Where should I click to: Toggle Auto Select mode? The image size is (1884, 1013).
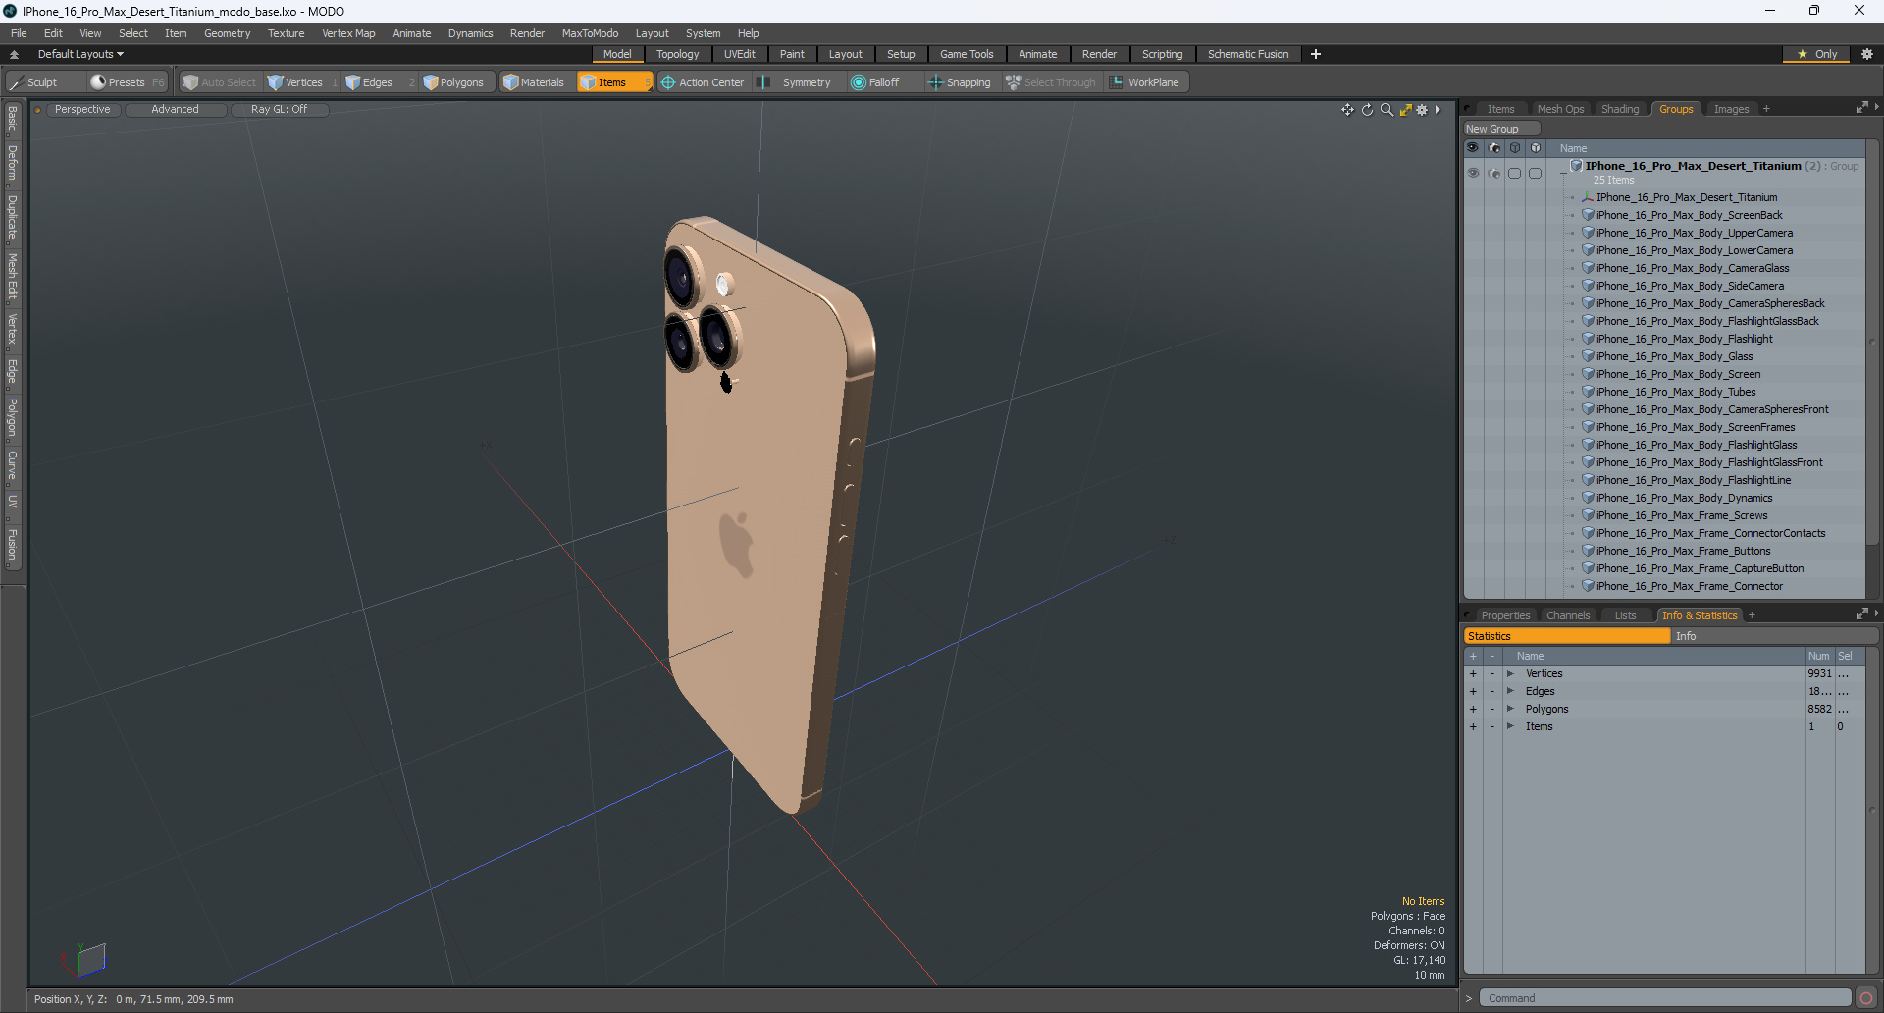(x=219, y=82)
